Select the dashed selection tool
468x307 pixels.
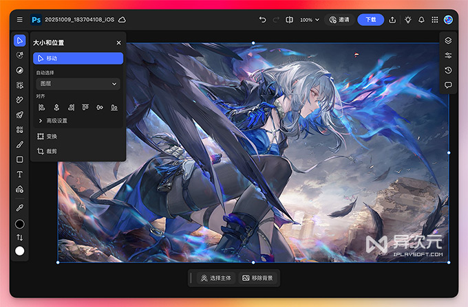(x=20, y=85)
